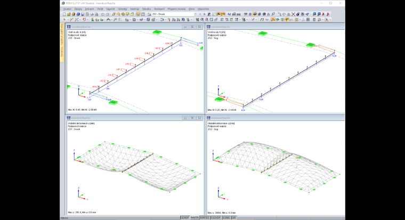
Task: Open the vertical project navigator side tab
Action: click(62, 43)
